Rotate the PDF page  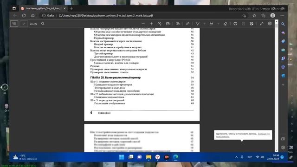(x=160, y=24)
